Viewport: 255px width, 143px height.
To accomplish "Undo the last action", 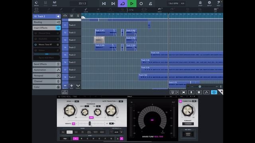I will [x=160, y=10].
